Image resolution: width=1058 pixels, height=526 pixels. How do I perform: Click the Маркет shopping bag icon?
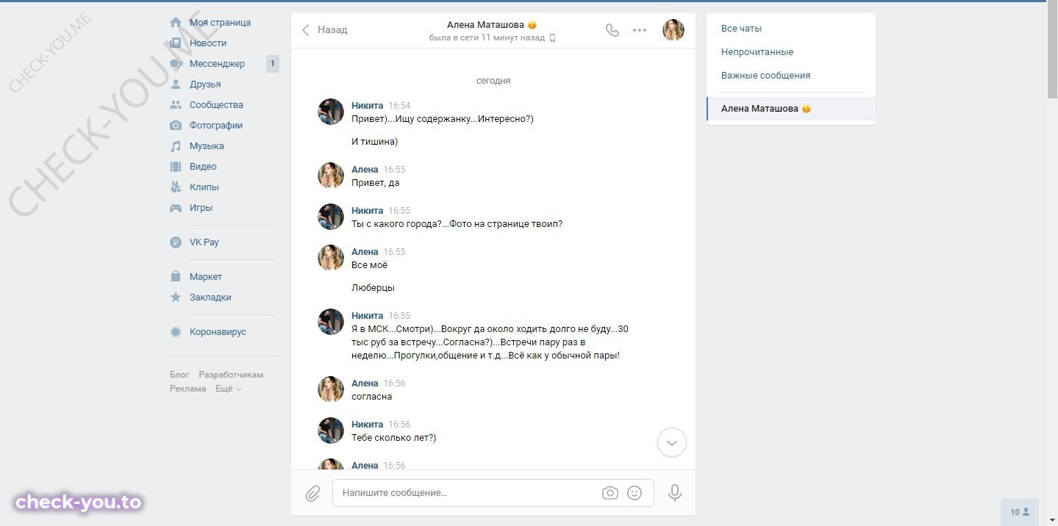coord(176,277)
